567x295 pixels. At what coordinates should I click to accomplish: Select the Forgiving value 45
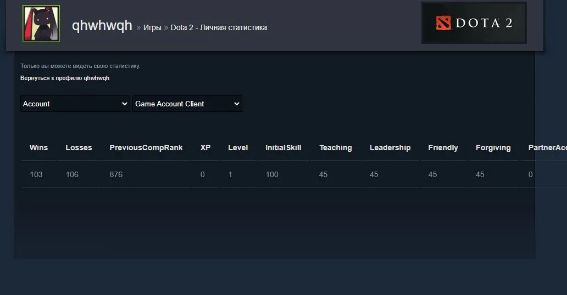point(480,174)
